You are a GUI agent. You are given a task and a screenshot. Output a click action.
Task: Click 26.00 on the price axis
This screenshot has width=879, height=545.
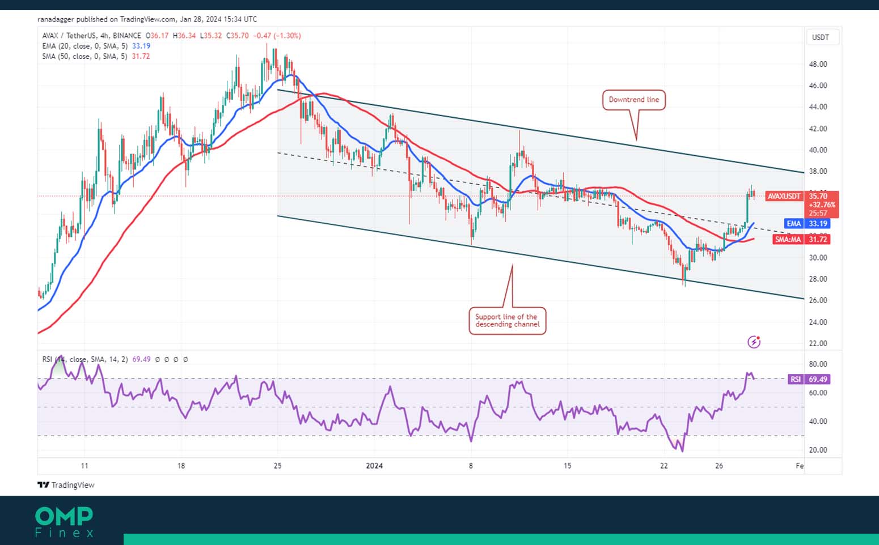click(818, 300)
